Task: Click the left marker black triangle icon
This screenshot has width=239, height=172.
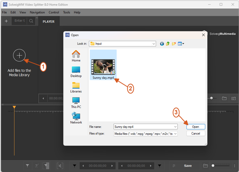Action: [x=74, y=166]
